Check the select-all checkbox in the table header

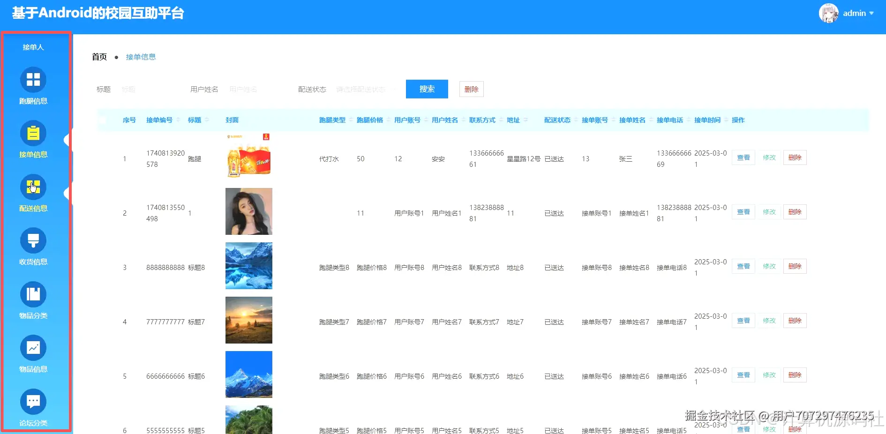coord(103,120)
